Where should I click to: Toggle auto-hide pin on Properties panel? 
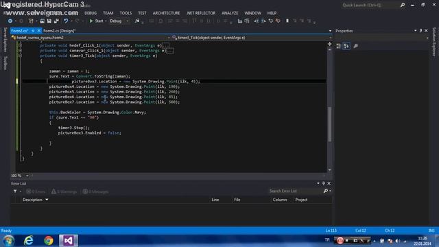[420, 30]
